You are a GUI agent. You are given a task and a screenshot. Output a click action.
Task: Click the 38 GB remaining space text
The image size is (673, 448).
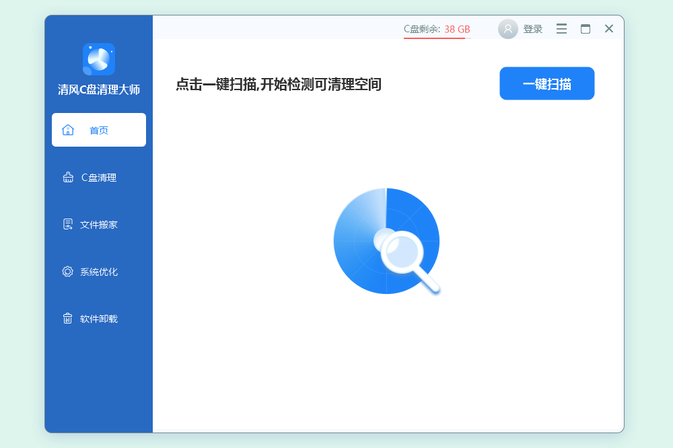457,29
